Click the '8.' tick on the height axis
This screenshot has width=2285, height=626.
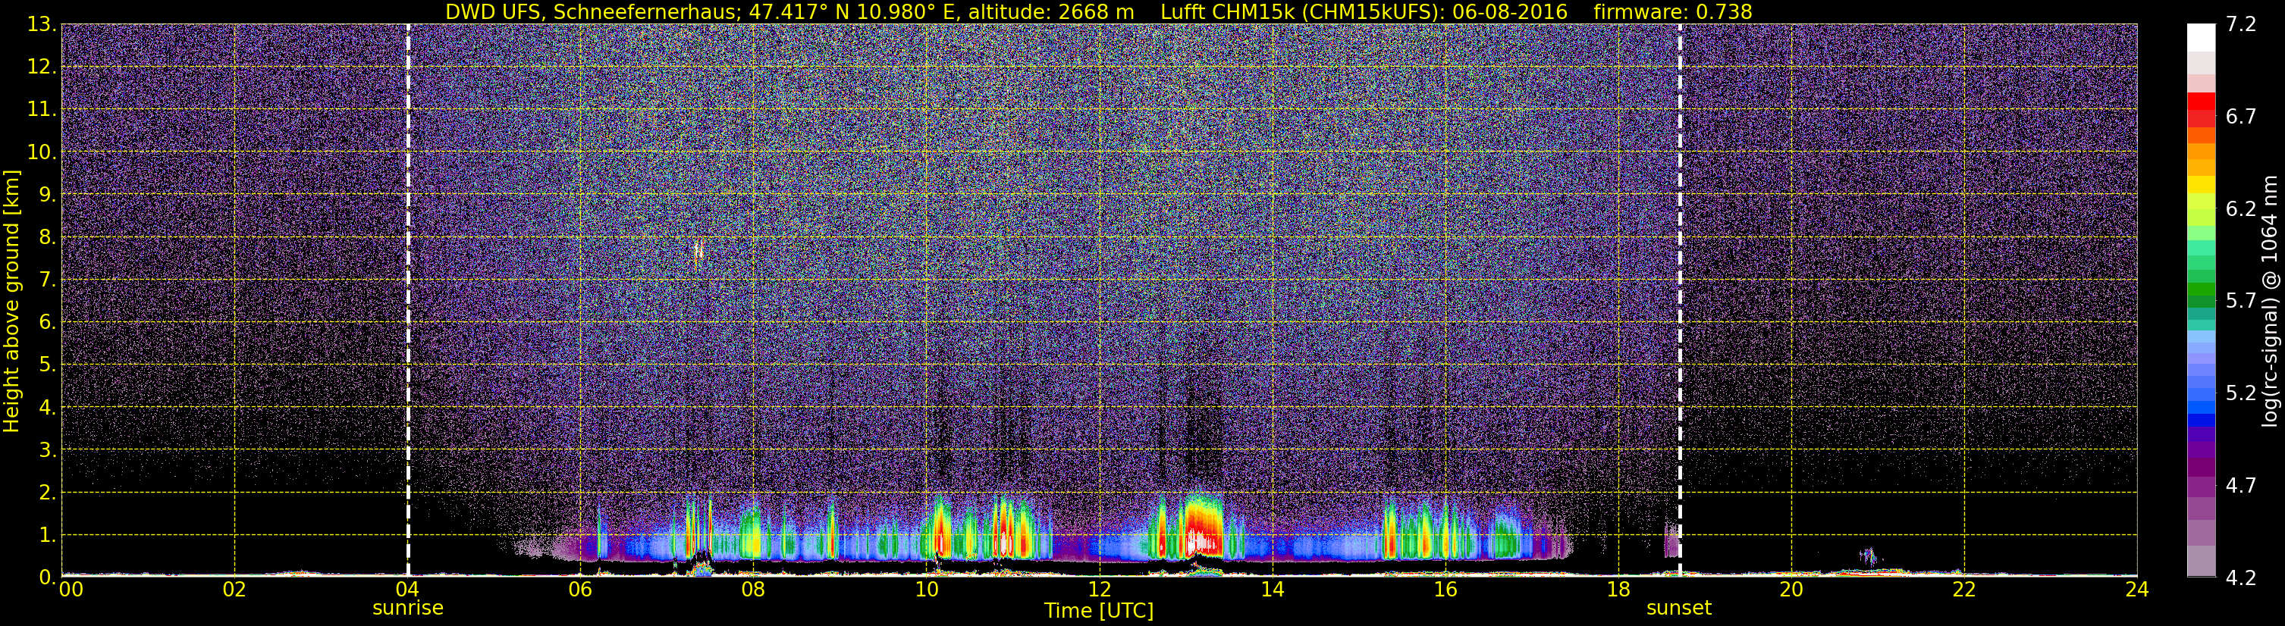[x=47, y=238]
